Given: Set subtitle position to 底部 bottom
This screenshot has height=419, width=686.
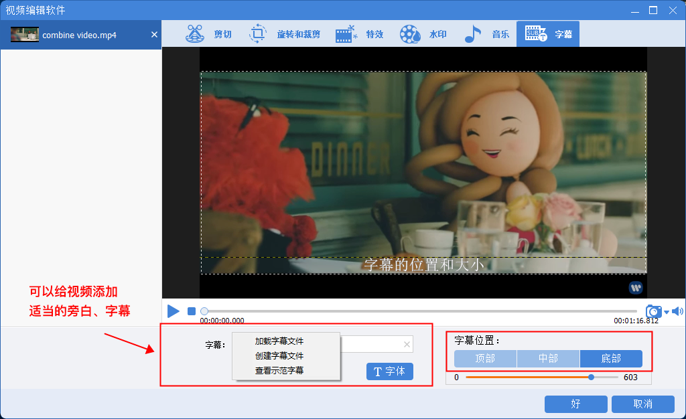Looking at the screenshot, I should tap(611, 359).
